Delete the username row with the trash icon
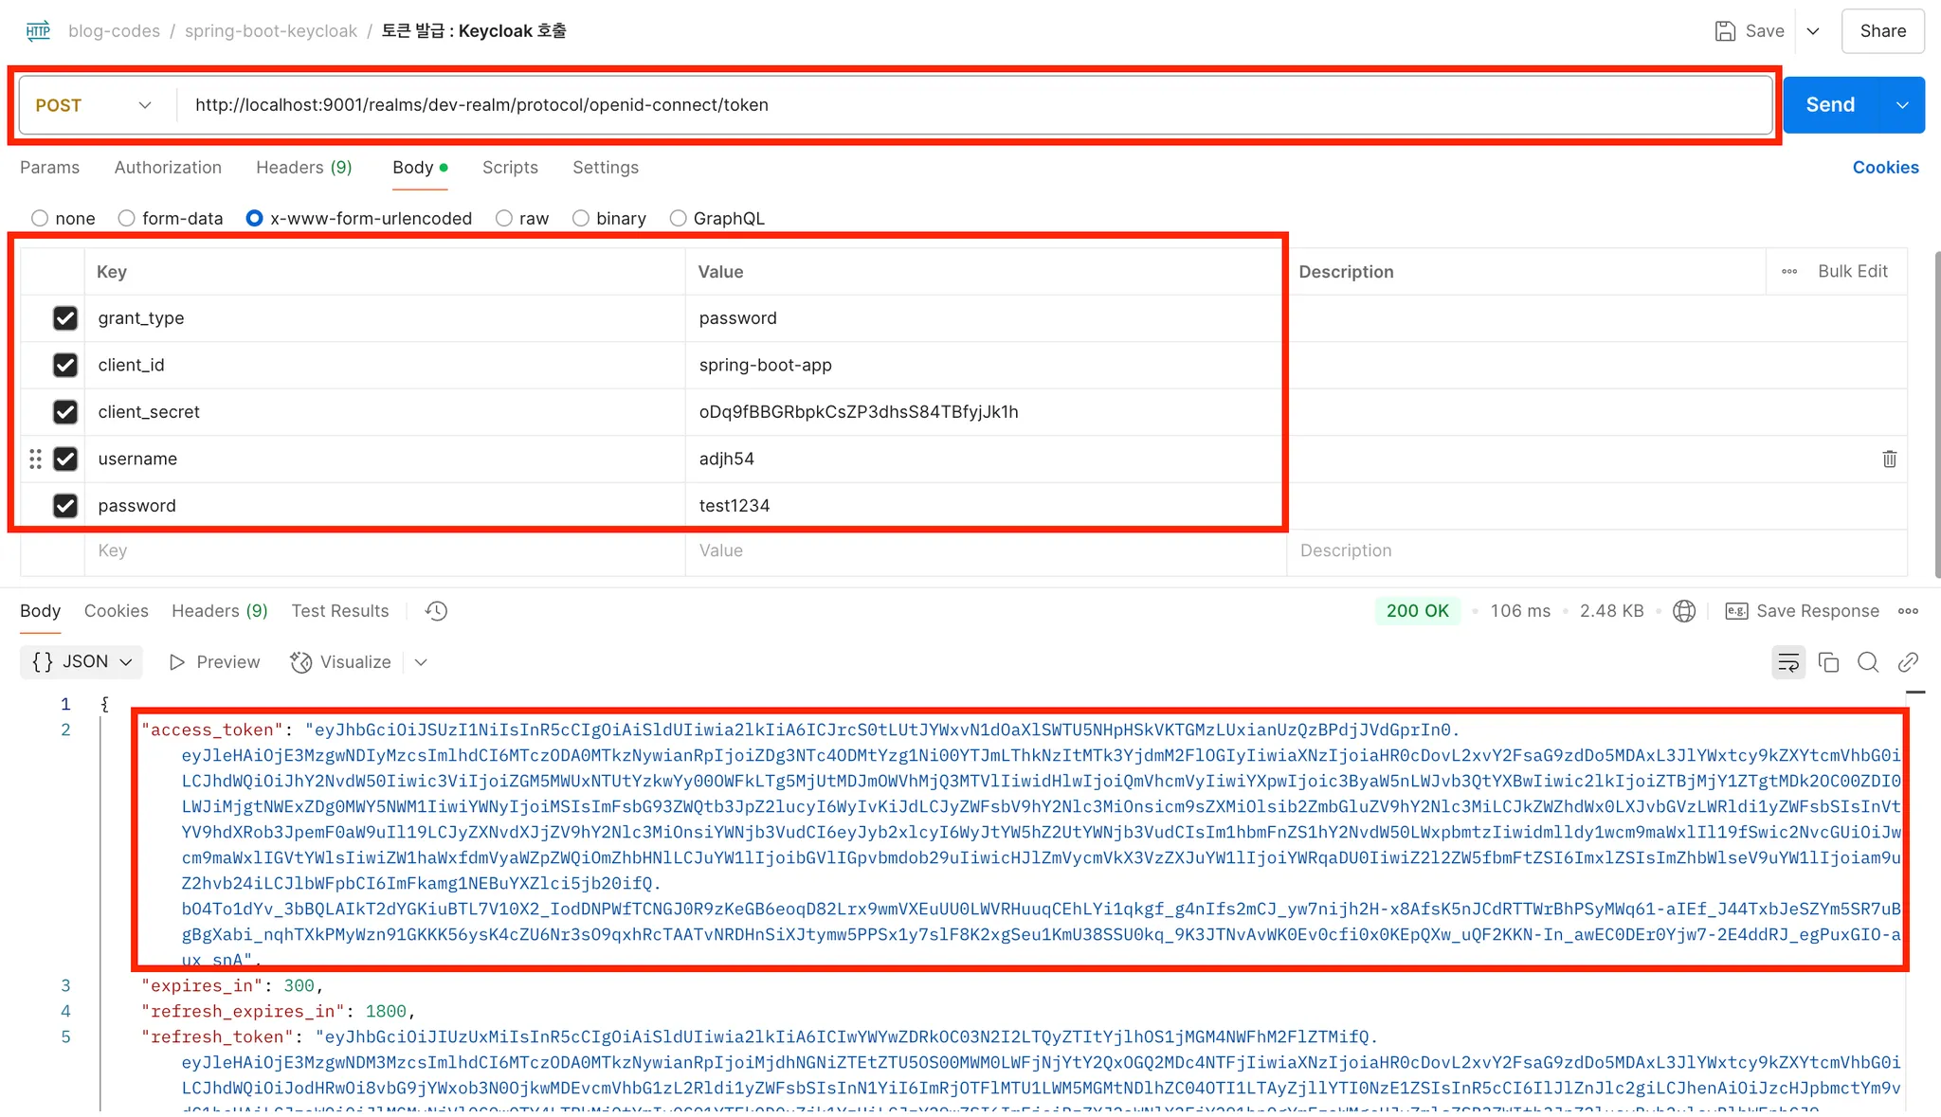 (1889, 459)
